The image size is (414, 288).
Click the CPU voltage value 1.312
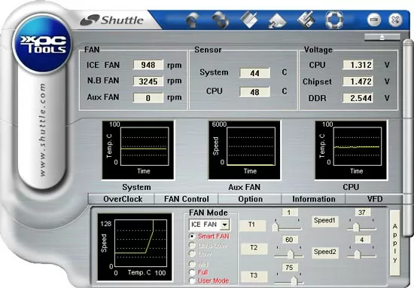tap(358, 65)
